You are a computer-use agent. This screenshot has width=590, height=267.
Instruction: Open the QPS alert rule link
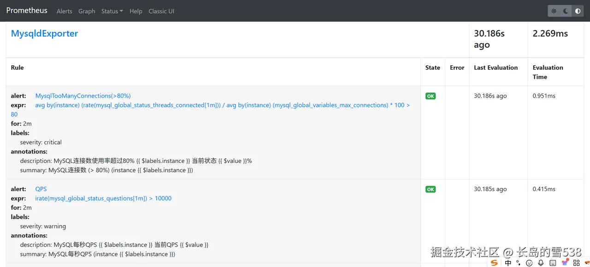coord(41,189)
